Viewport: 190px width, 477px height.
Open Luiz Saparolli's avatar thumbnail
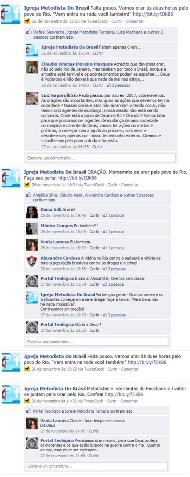(x=32, y=98)
